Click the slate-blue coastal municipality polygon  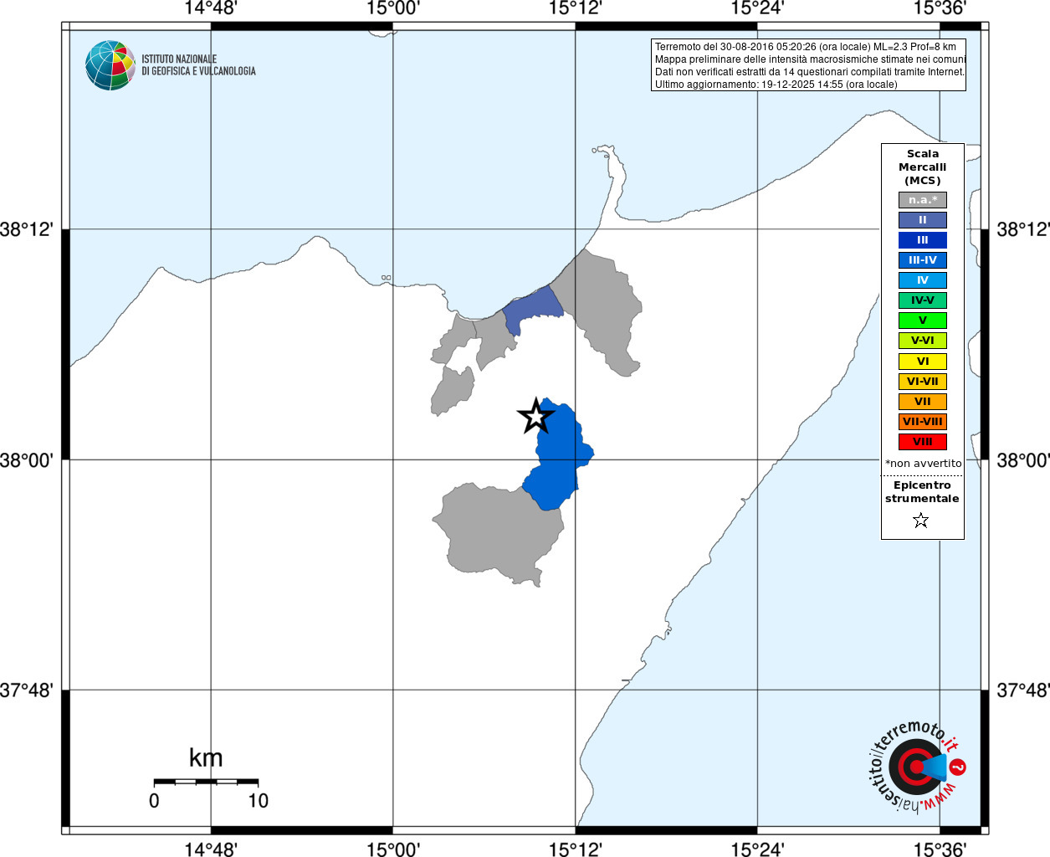click(529, 310)
